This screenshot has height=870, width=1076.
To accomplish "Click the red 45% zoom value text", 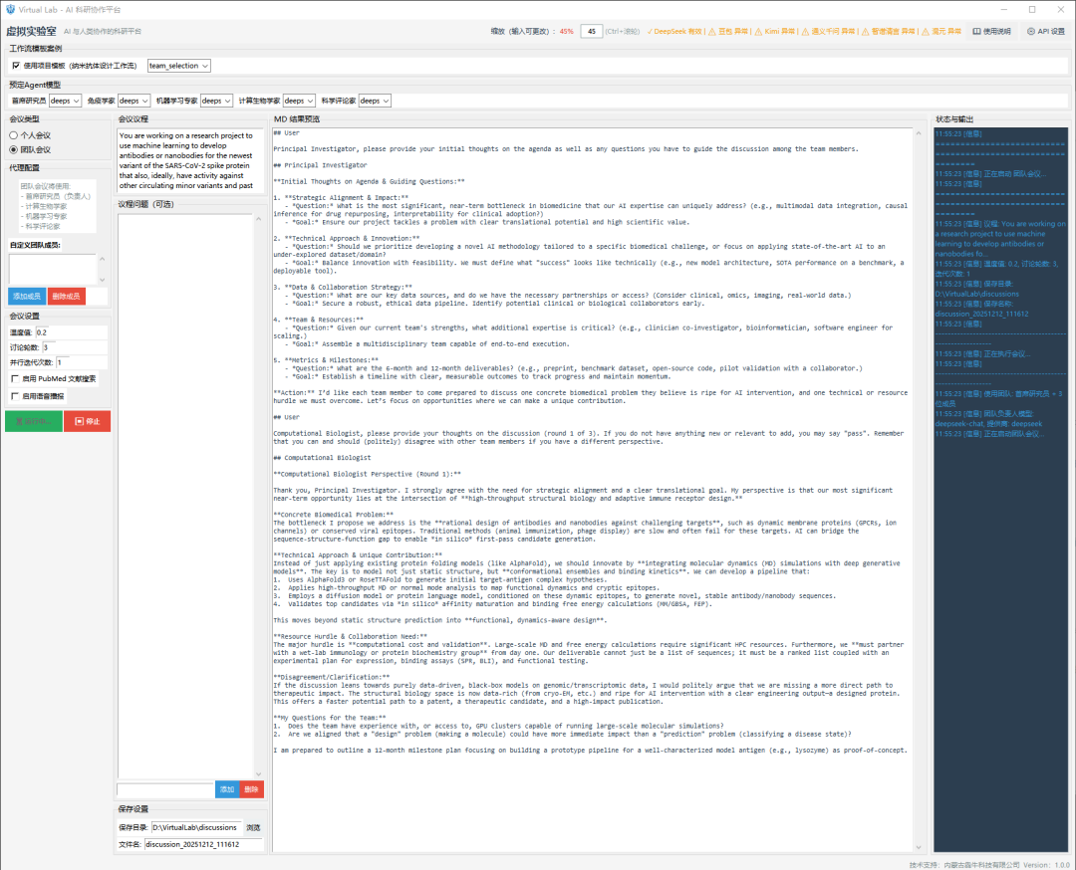I will pyautogui.click(x=566, y=32).
